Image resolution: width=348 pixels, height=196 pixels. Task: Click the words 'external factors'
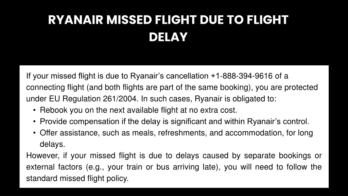pos(54,167)
